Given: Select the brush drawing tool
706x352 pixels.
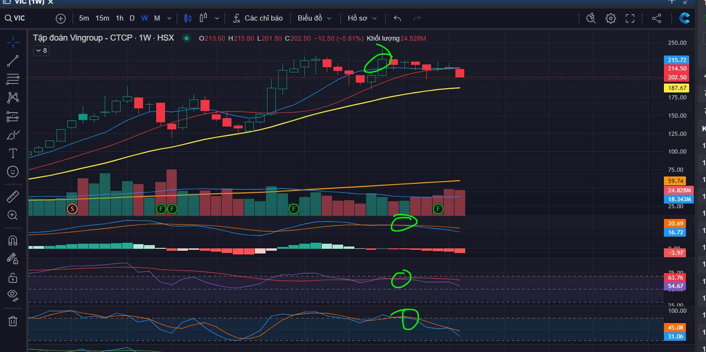Looking at the screenshot, I should tap(13, 135).
